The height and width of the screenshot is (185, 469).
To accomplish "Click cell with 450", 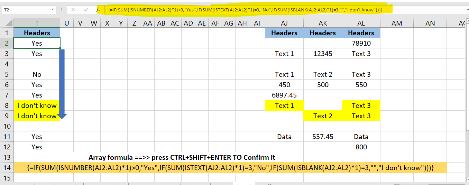I will pos(284,85).
